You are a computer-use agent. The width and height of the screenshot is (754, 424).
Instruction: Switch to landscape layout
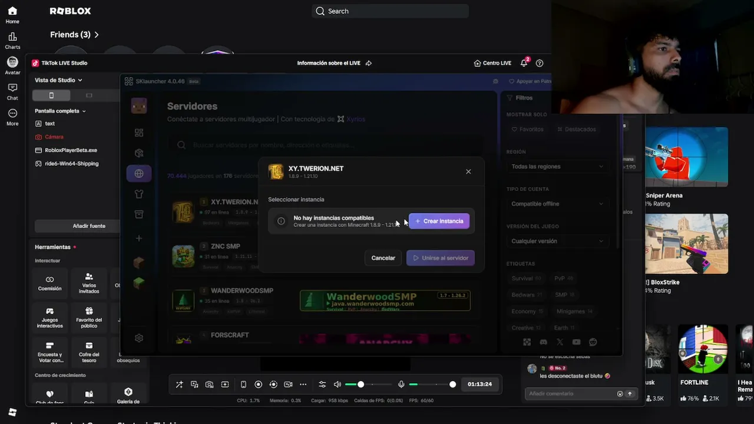[89, 95]
